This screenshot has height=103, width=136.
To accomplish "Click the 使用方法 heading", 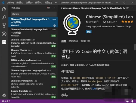I will (68, 72).
